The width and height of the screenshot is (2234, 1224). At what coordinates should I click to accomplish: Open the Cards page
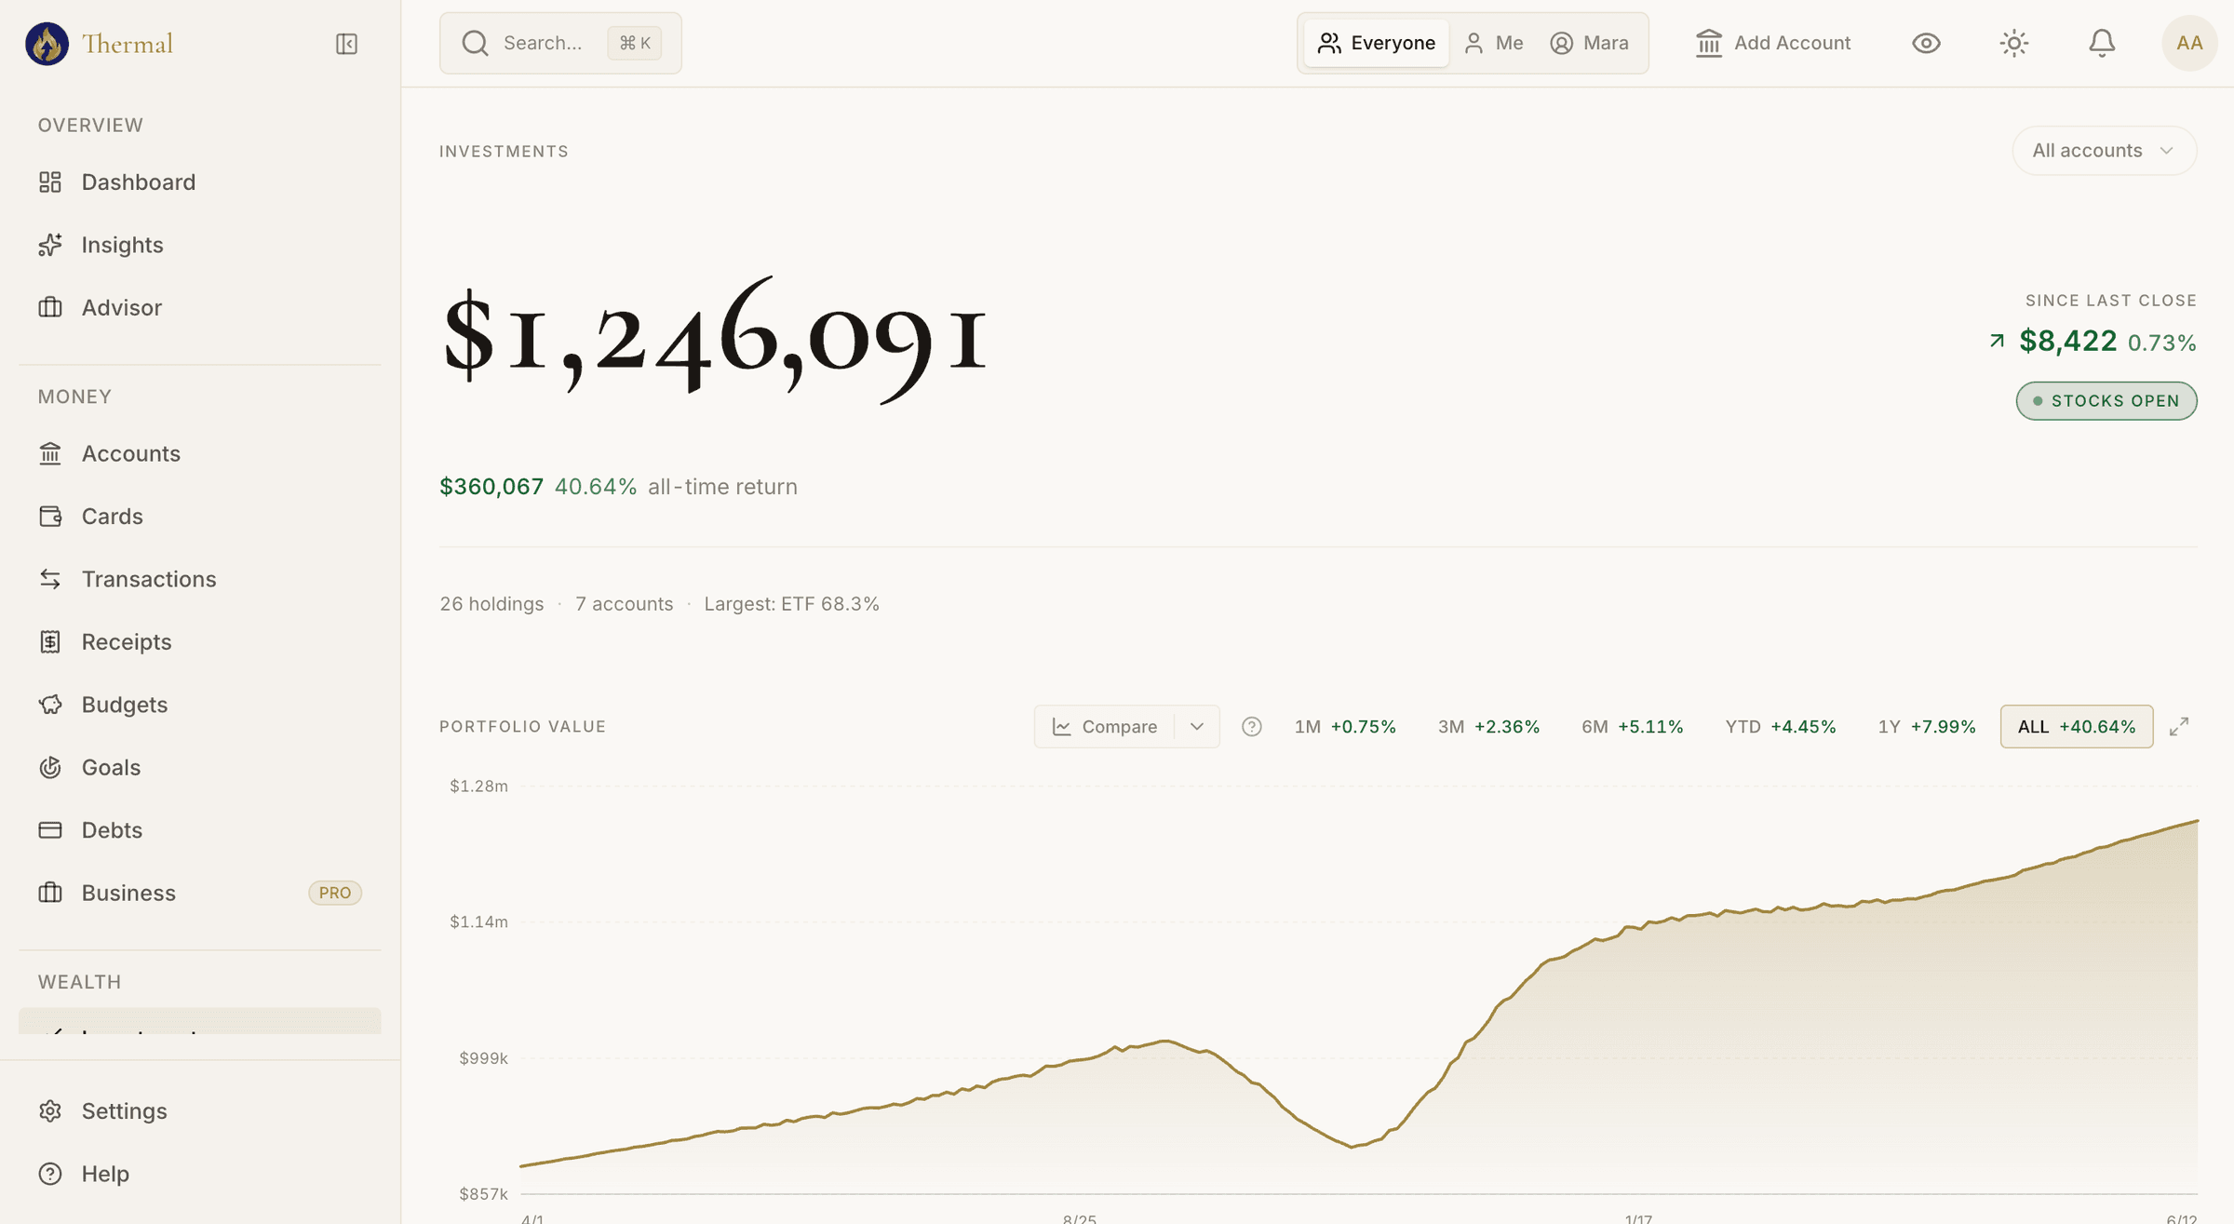point(200,516)
